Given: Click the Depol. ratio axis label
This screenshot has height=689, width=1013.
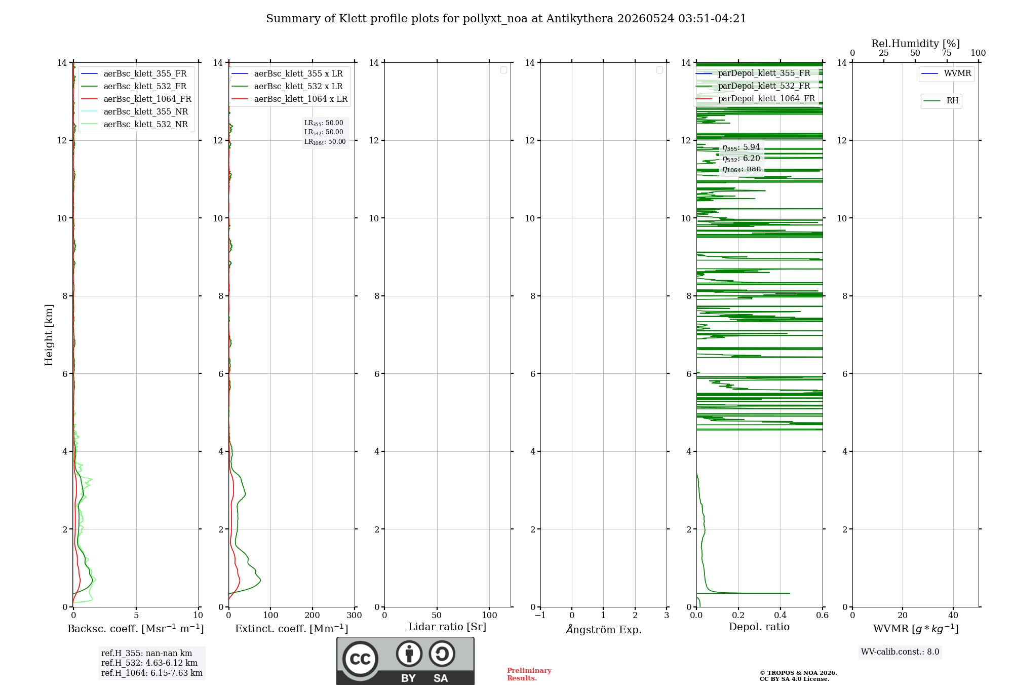Looking at the screenshot, I should [759, 627].
